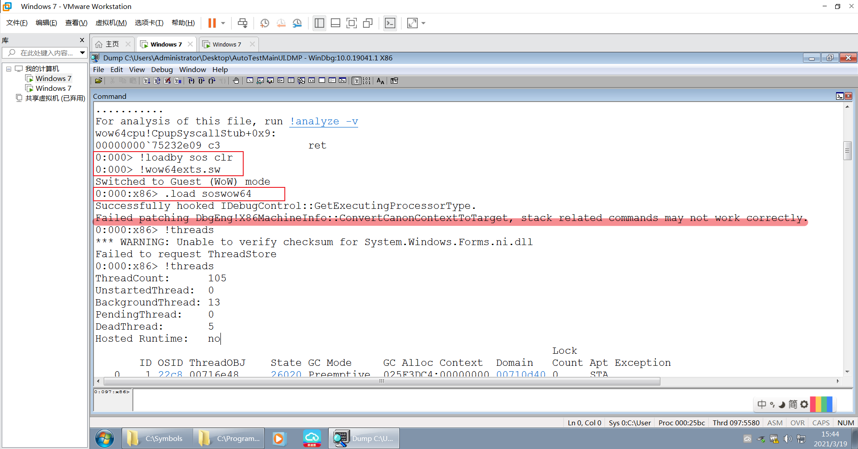The width and height of the screenshot is (858, 449).
Task: Click the Command window vertical scrollbar thumb
Action: [x=847, y=151]
